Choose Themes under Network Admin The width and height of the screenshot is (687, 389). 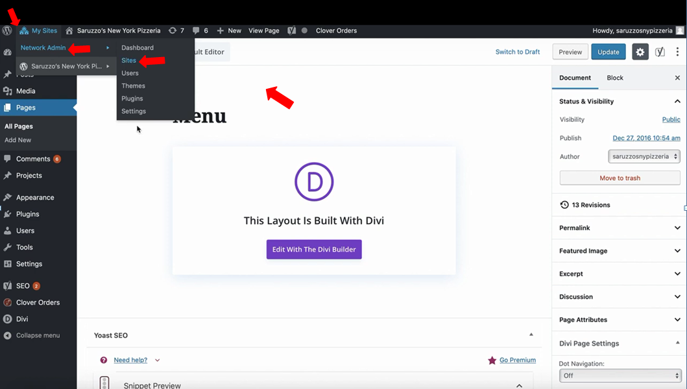[133, 86]
